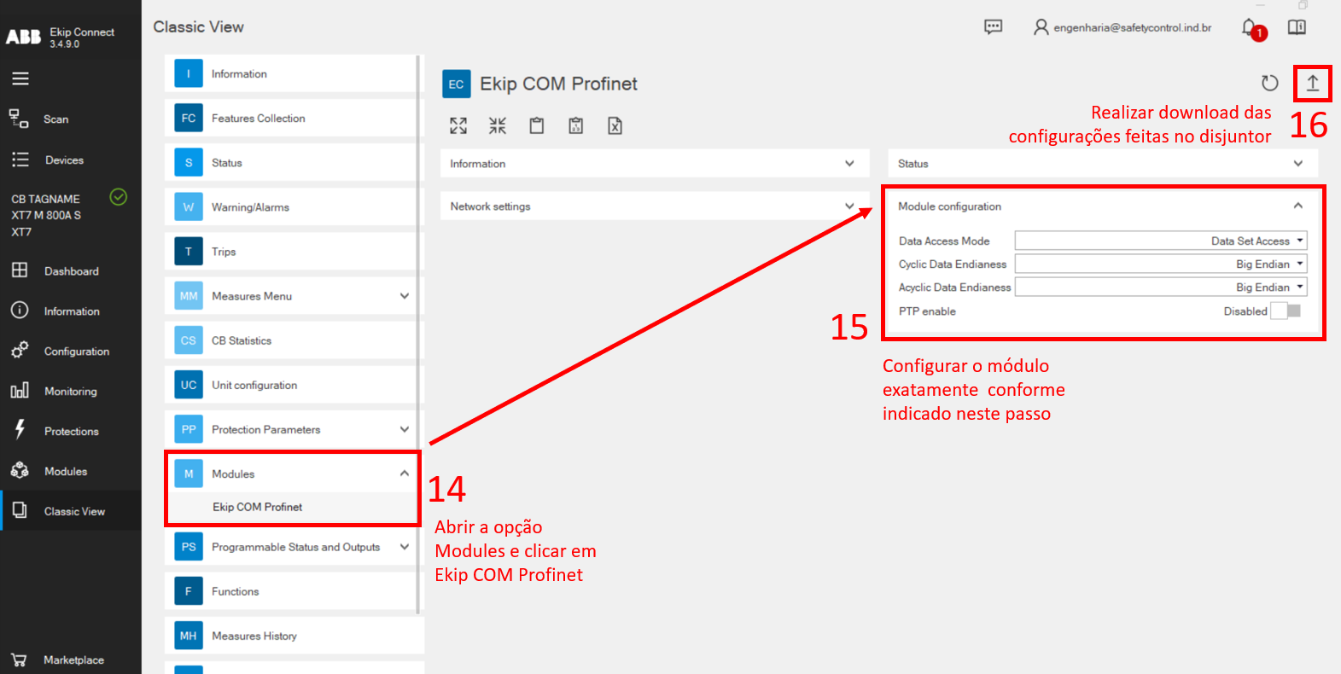
Task: Select Ekip COM Profinet under Modules
Action: point(258,507)
